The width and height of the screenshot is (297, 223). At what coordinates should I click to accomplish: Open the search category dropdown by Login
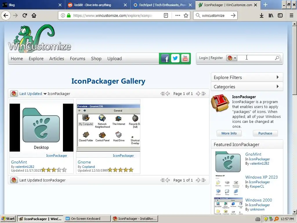click(x=232, y=58)
